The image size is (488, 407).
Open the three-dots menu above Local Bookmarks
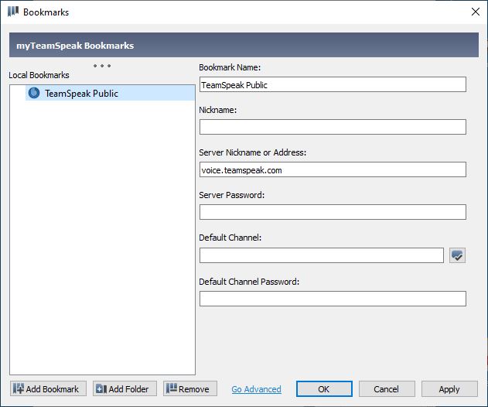[x=102, y=66]
